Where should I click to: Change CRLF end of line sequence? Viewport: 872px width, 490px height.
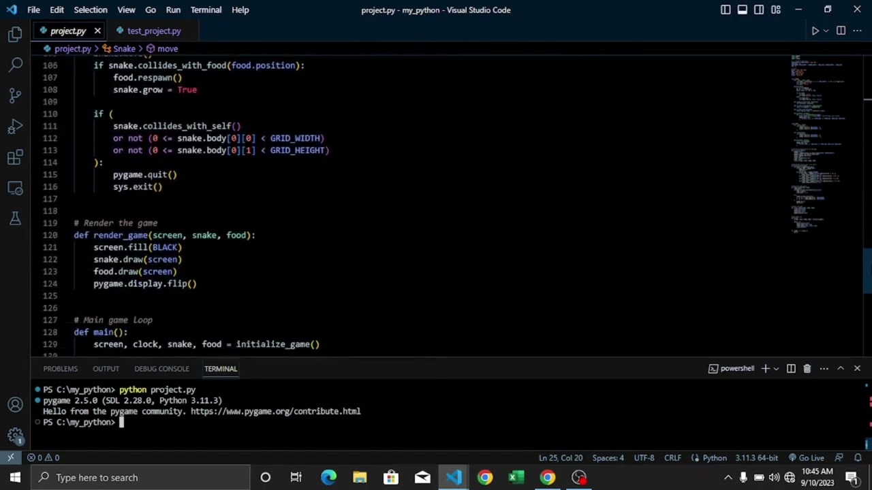(672, 458)
